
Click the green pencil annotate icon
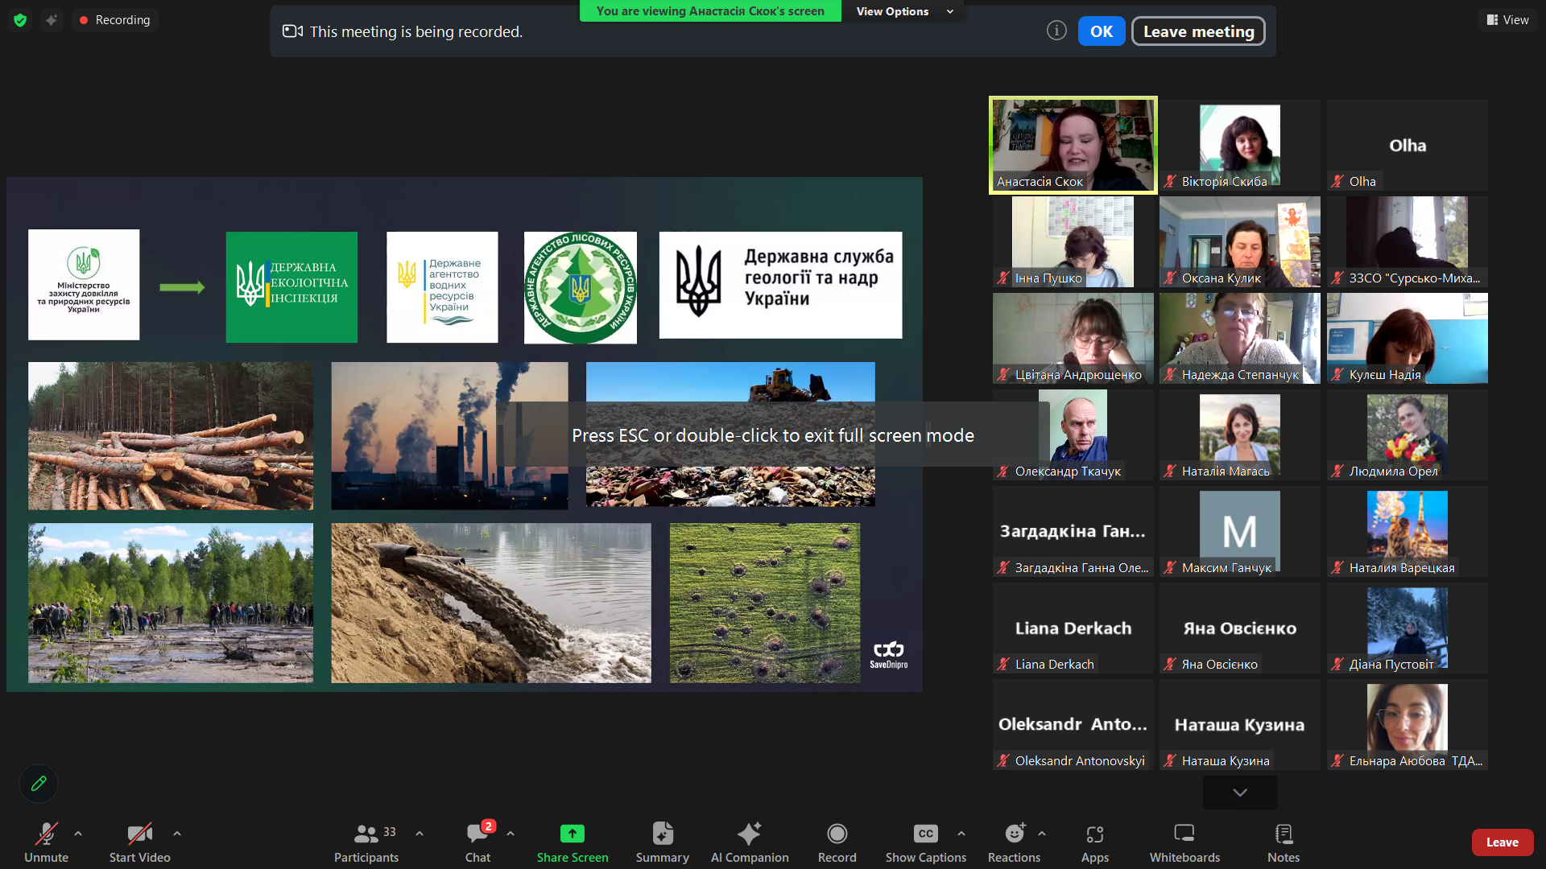coord(39,784)
